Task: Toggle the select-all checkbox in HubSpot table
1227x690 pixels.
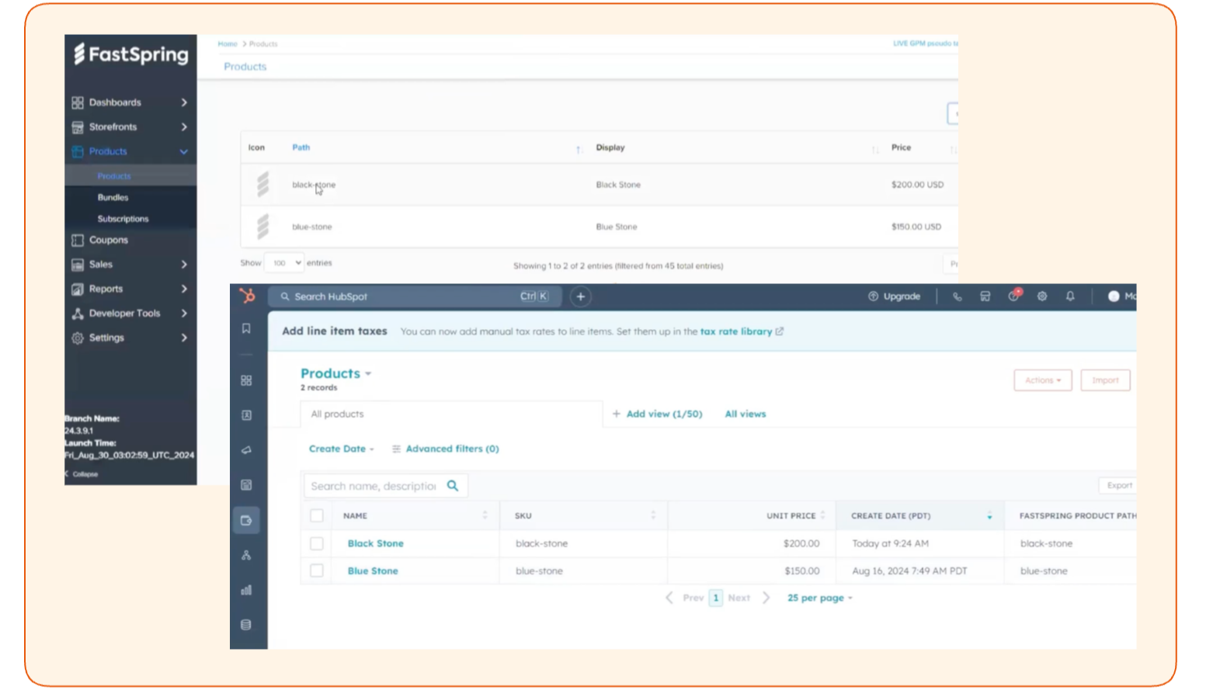Action: pyautogui.click(x=317, y=515)
